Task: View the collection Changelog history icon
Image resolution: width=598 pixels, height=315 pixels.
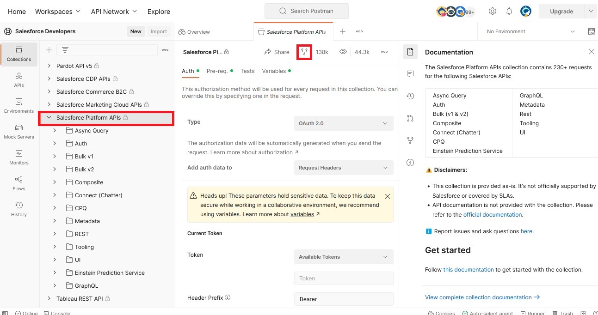Action: coord(410,96)
